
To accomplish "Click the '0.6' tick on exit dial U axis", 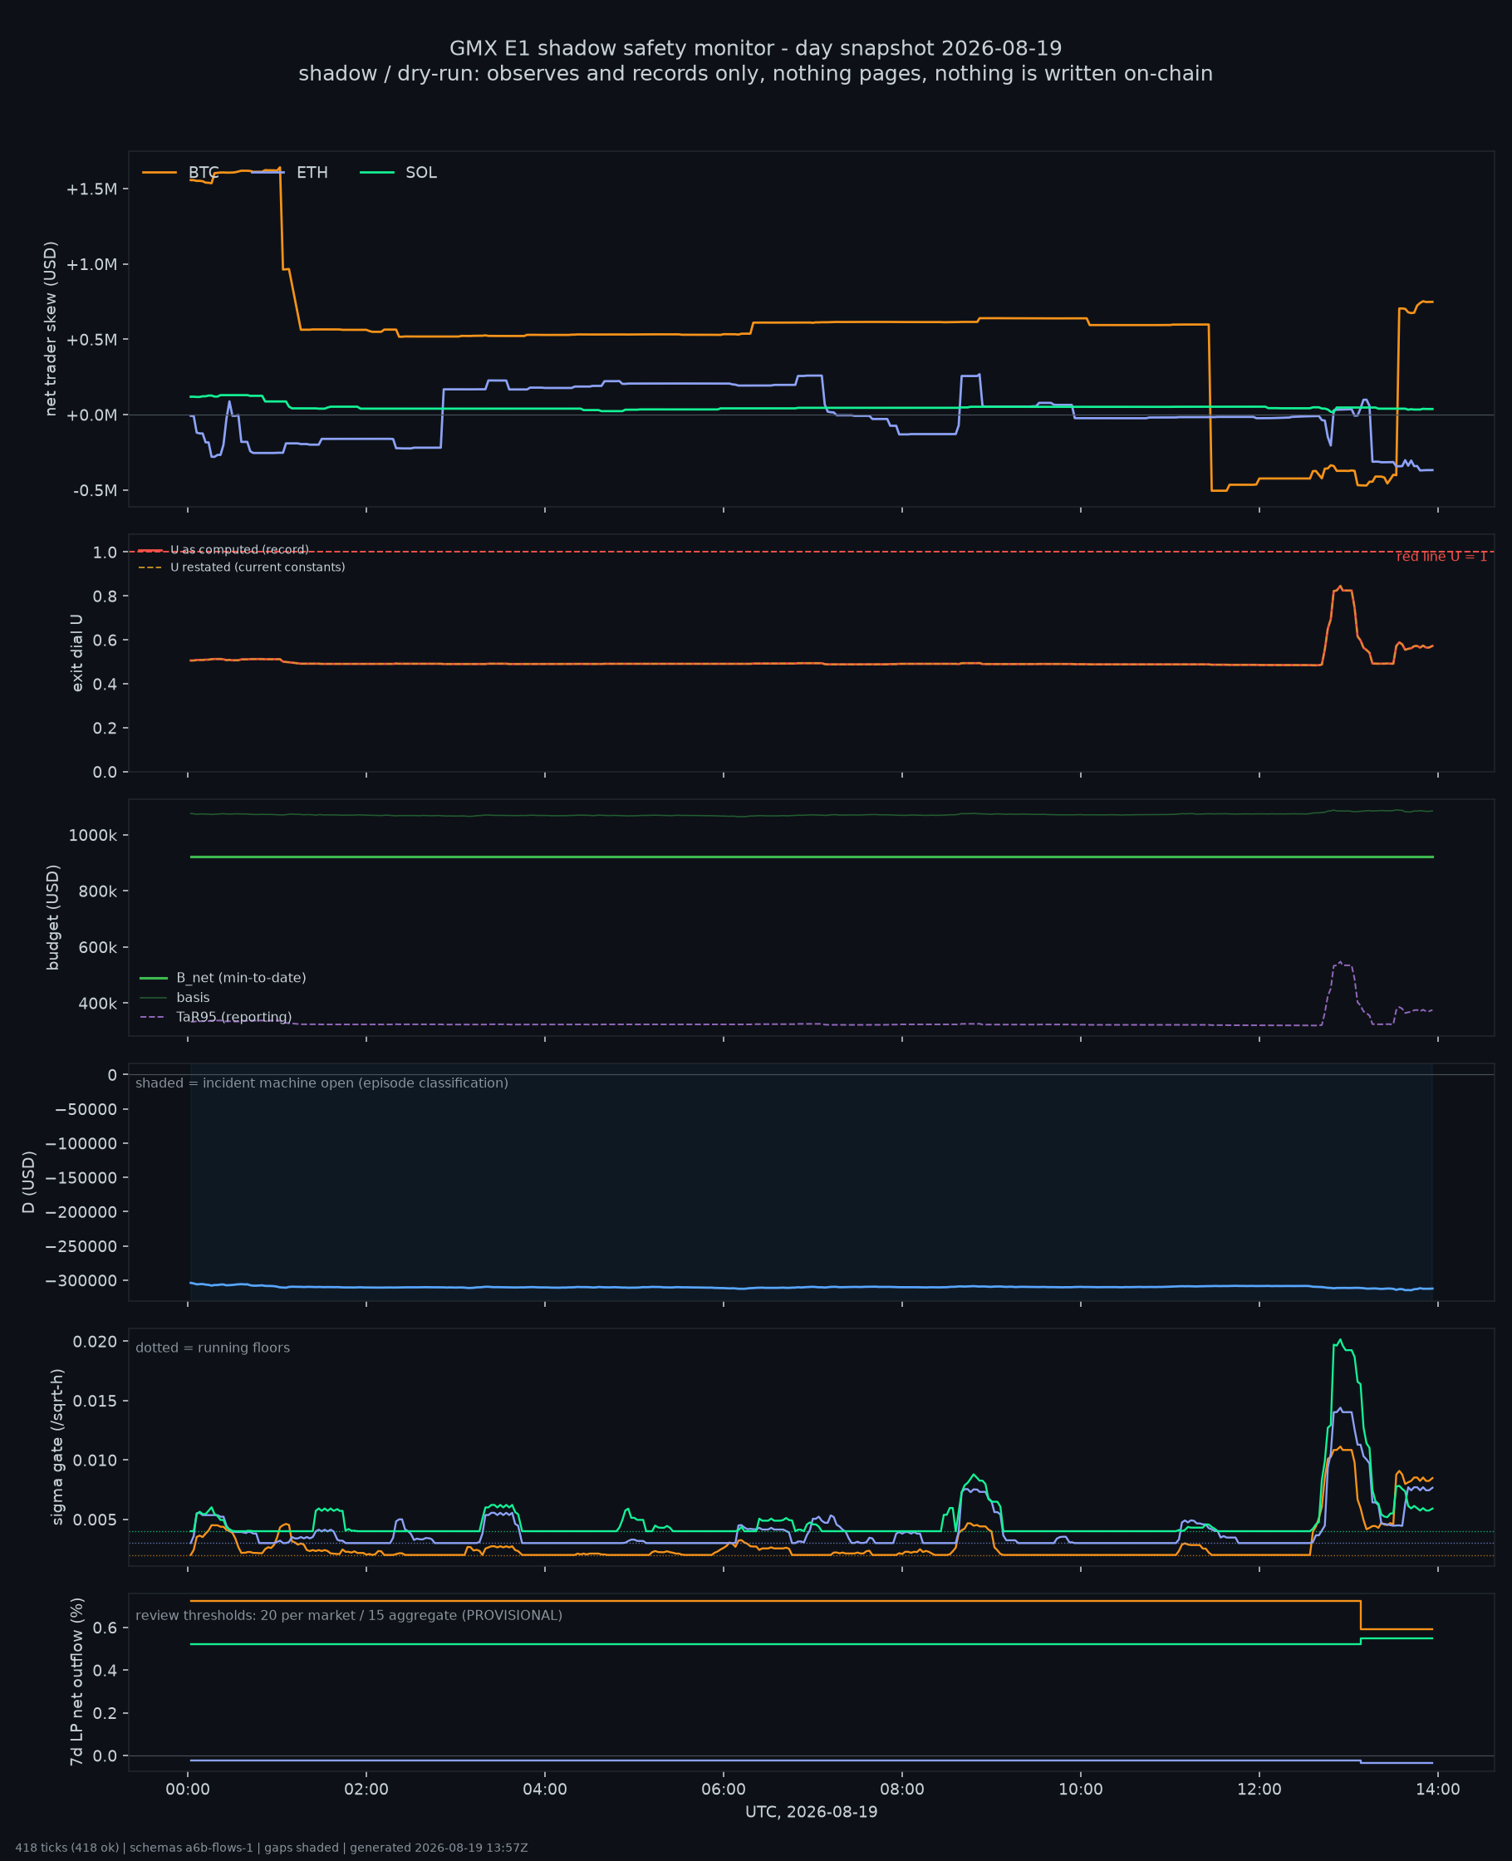I will tap(105, 640).
